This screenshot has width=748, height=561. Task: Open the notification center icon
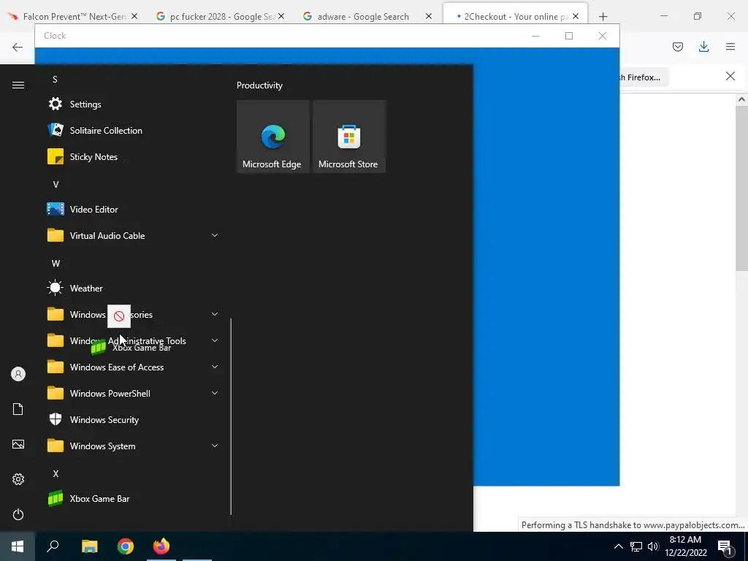(725, 547)
